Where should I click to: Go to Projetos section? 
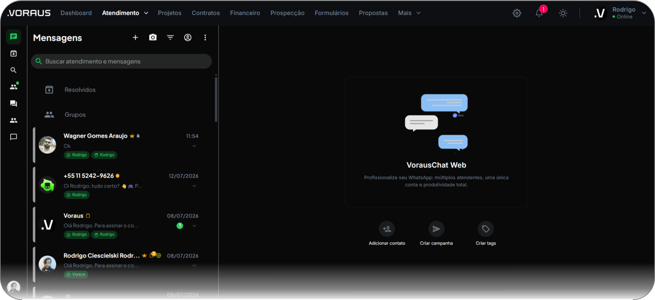170,13
